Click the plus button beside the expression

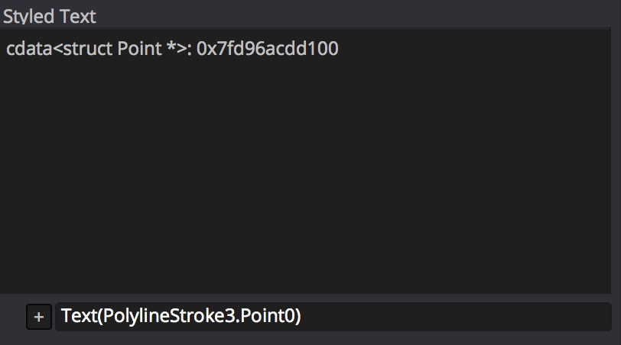pos(39,317)
